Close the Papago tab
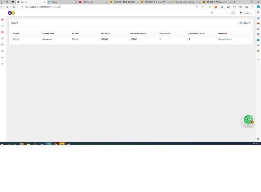The width and height of the screenshot is (261, 192). point(76,2)
